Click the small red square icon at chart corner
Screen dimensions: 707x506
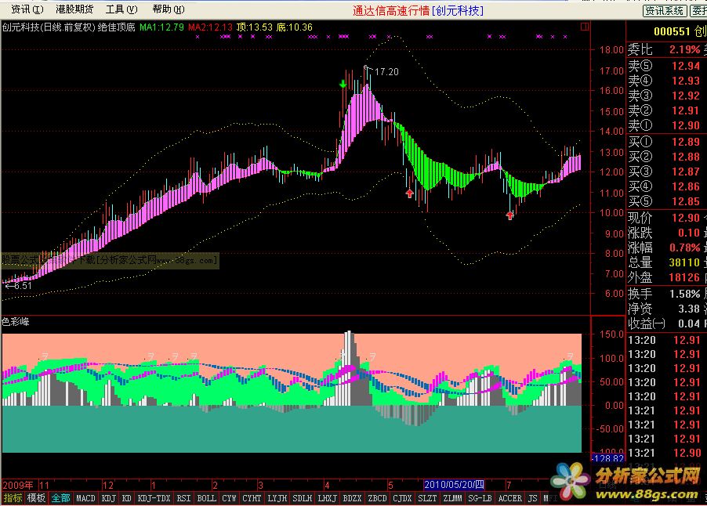coord(585,27)
